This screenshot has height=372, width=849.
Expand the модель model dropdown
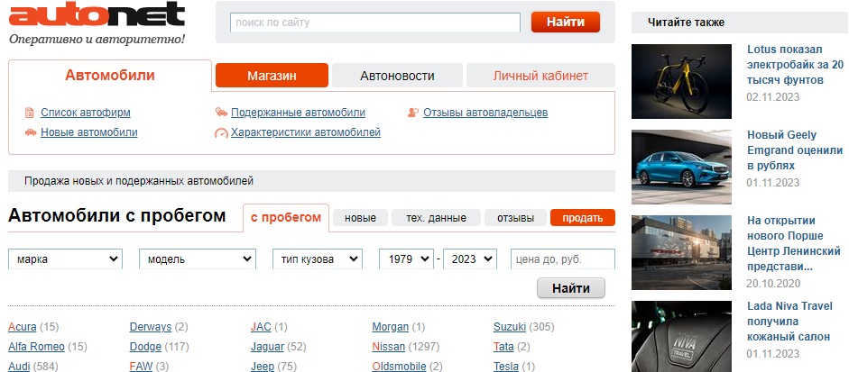(x=198, y=259)
